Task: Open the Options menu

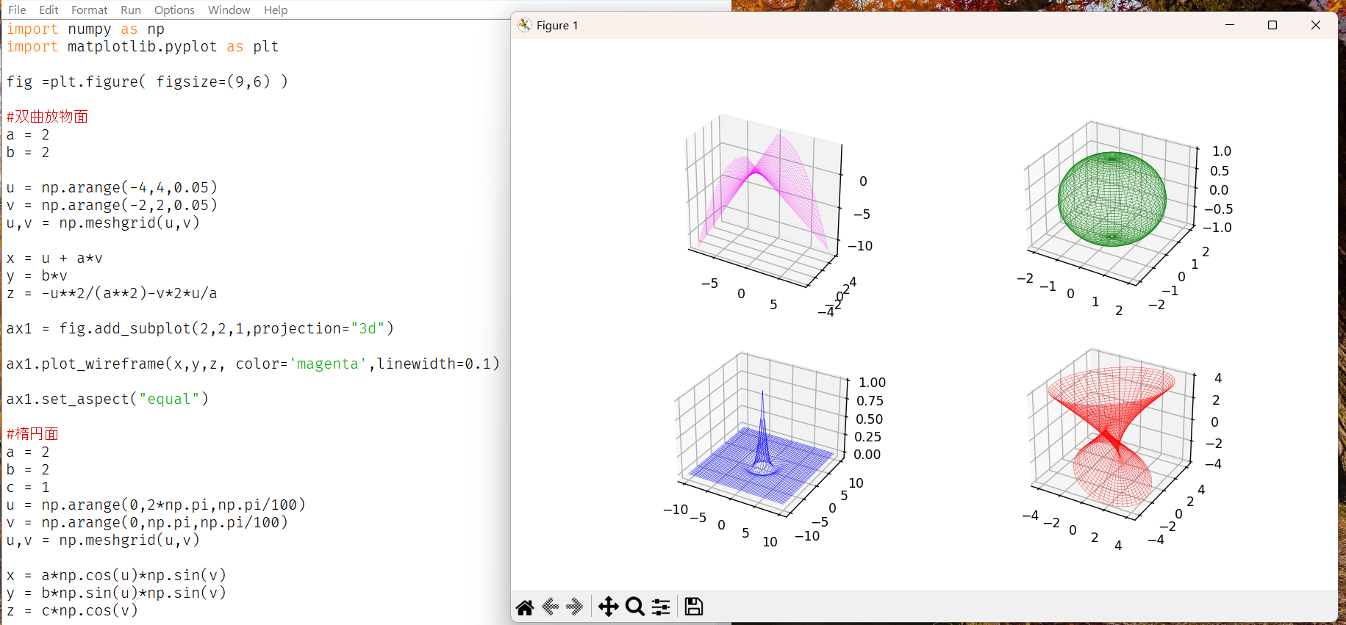Action: click(174, 10)
